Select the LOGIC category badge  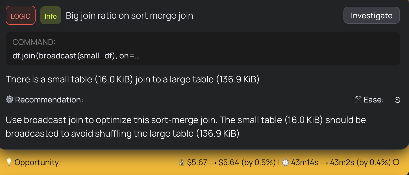pyautogui.click(x=20, y=16)
